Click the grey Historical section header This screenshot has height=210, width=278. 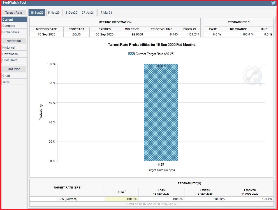tap(14, 41)
